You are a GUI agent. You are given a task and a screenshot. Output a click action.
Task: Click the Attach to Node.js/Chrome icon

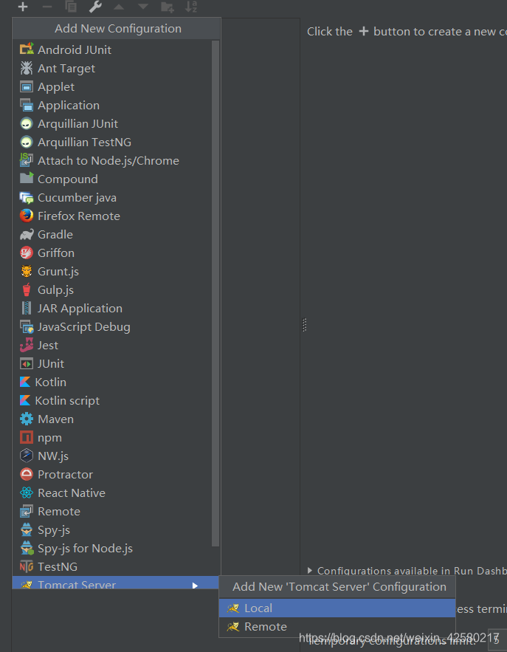coord(27,160)
